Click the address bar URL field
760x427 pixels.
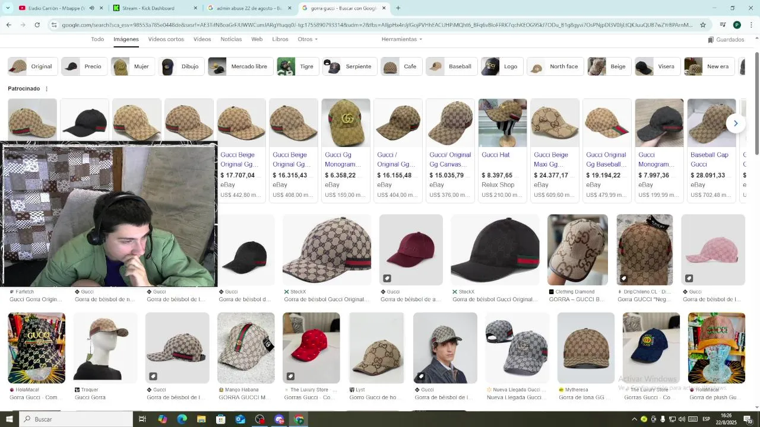pos(377,25)
